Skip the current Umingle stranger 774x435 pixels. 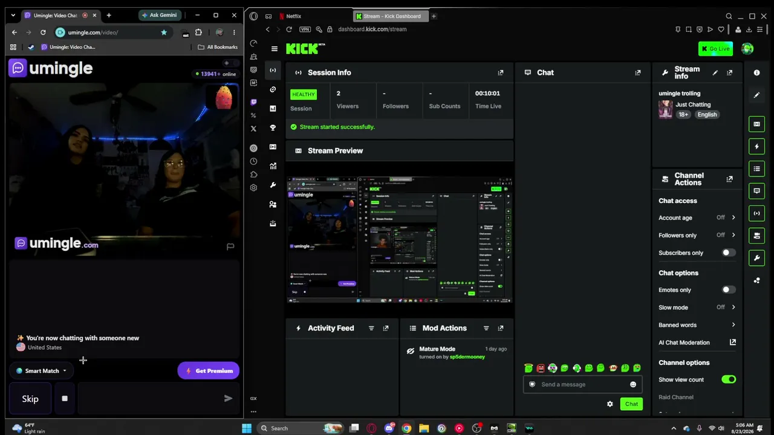coord(30,399)
